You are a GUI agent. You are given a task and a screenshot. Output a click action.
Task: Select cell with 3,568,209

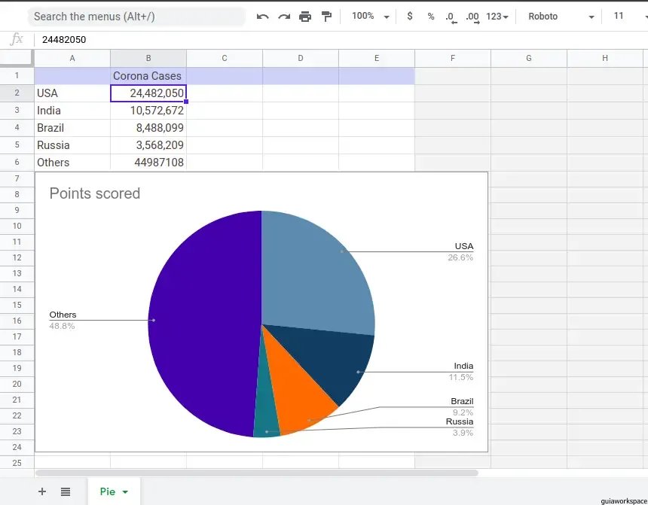148,145
